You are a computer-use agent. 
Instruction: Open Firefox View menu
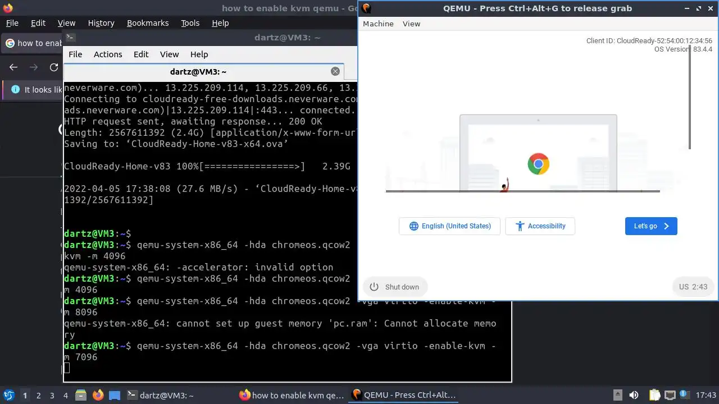[x=66, y=23]
